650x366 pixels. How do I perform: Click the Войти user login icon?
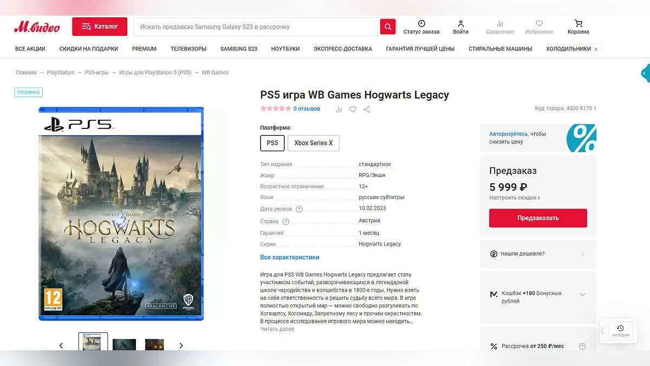(x=460, y=24)
